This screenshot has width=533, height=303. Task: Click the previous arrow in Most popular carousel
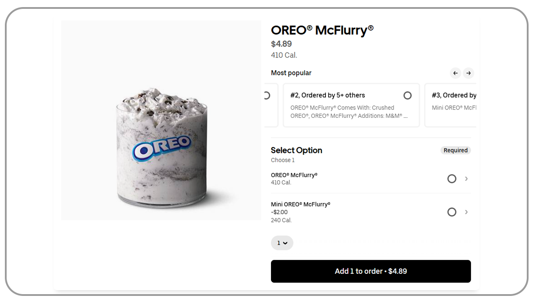[455, 73]
